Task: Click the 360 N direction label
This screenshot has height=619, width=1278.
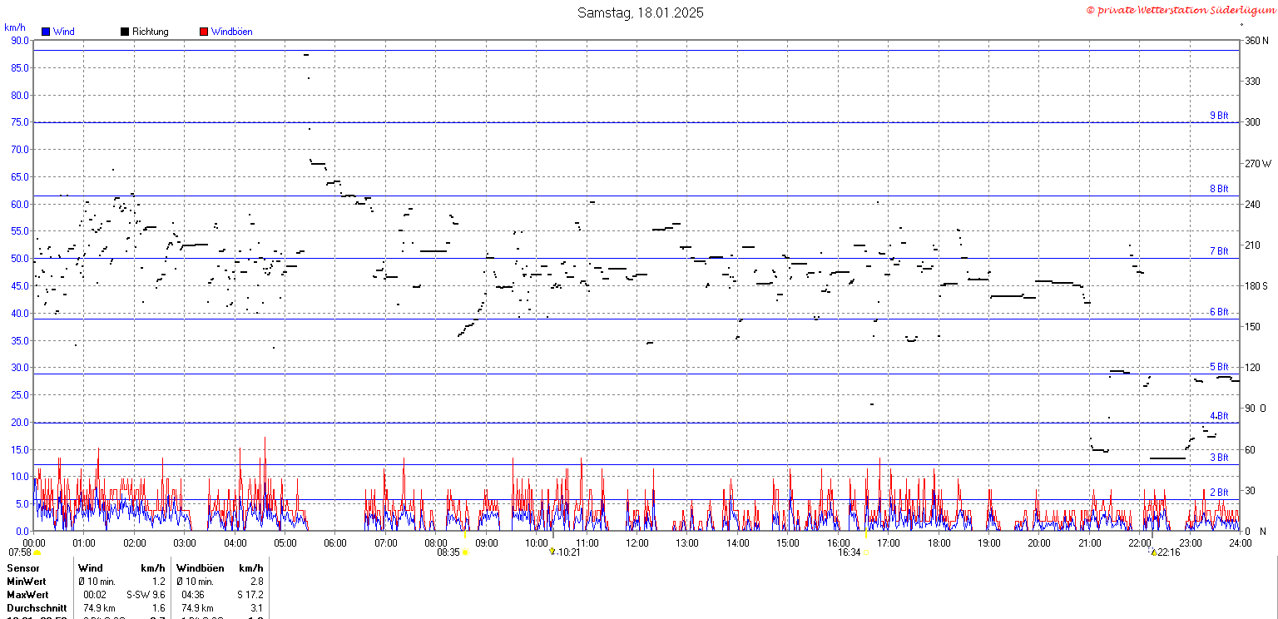Action: pos(1256,40)
